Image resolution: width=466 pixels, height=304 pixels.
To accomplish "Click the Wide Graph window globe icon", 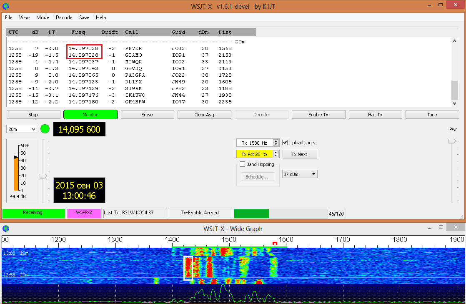I will 5,229.
